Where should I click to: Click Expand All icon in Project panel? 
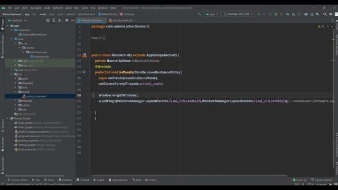click(54, 20)
